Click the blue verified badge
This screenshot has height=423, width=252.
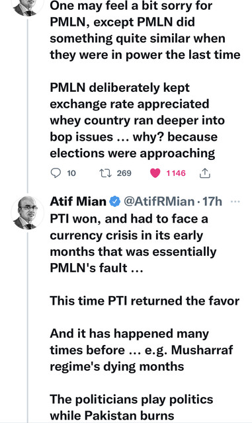click(x=115, y=202)
